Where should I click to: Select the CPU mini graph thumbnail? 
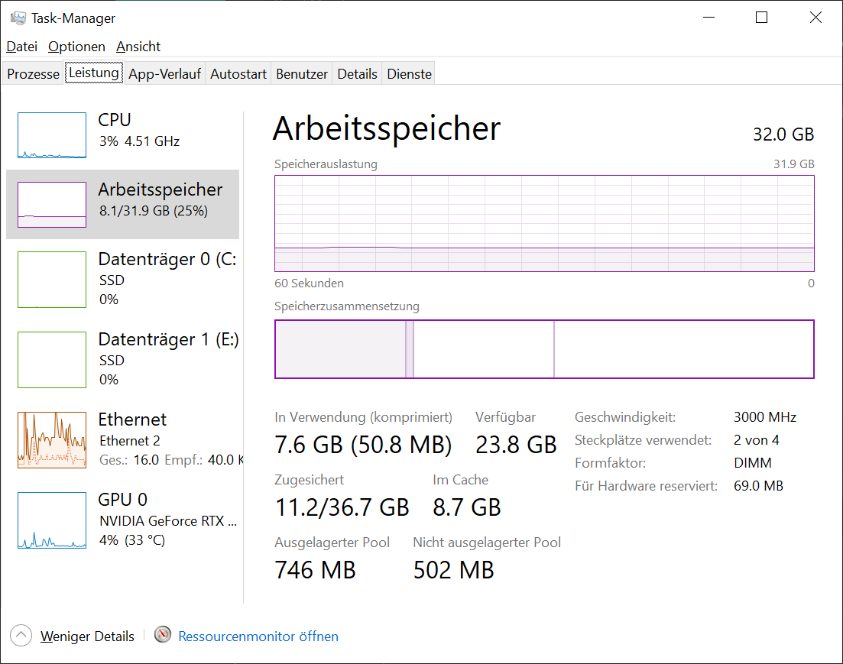[52, 135]
